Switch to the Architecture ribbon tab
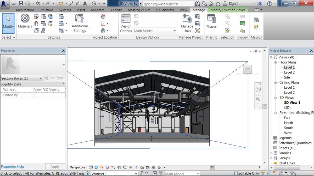The width and height of the screenshot is (314, 176). [25, 10]
